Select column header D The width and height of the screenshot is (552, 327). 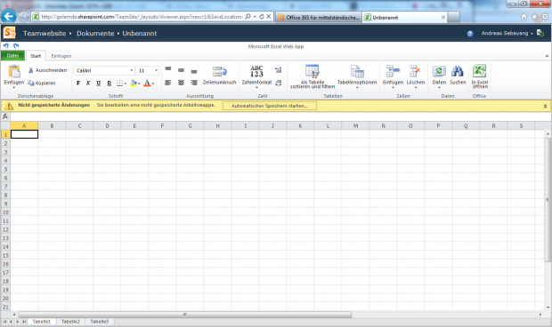[x=107, y=126]
